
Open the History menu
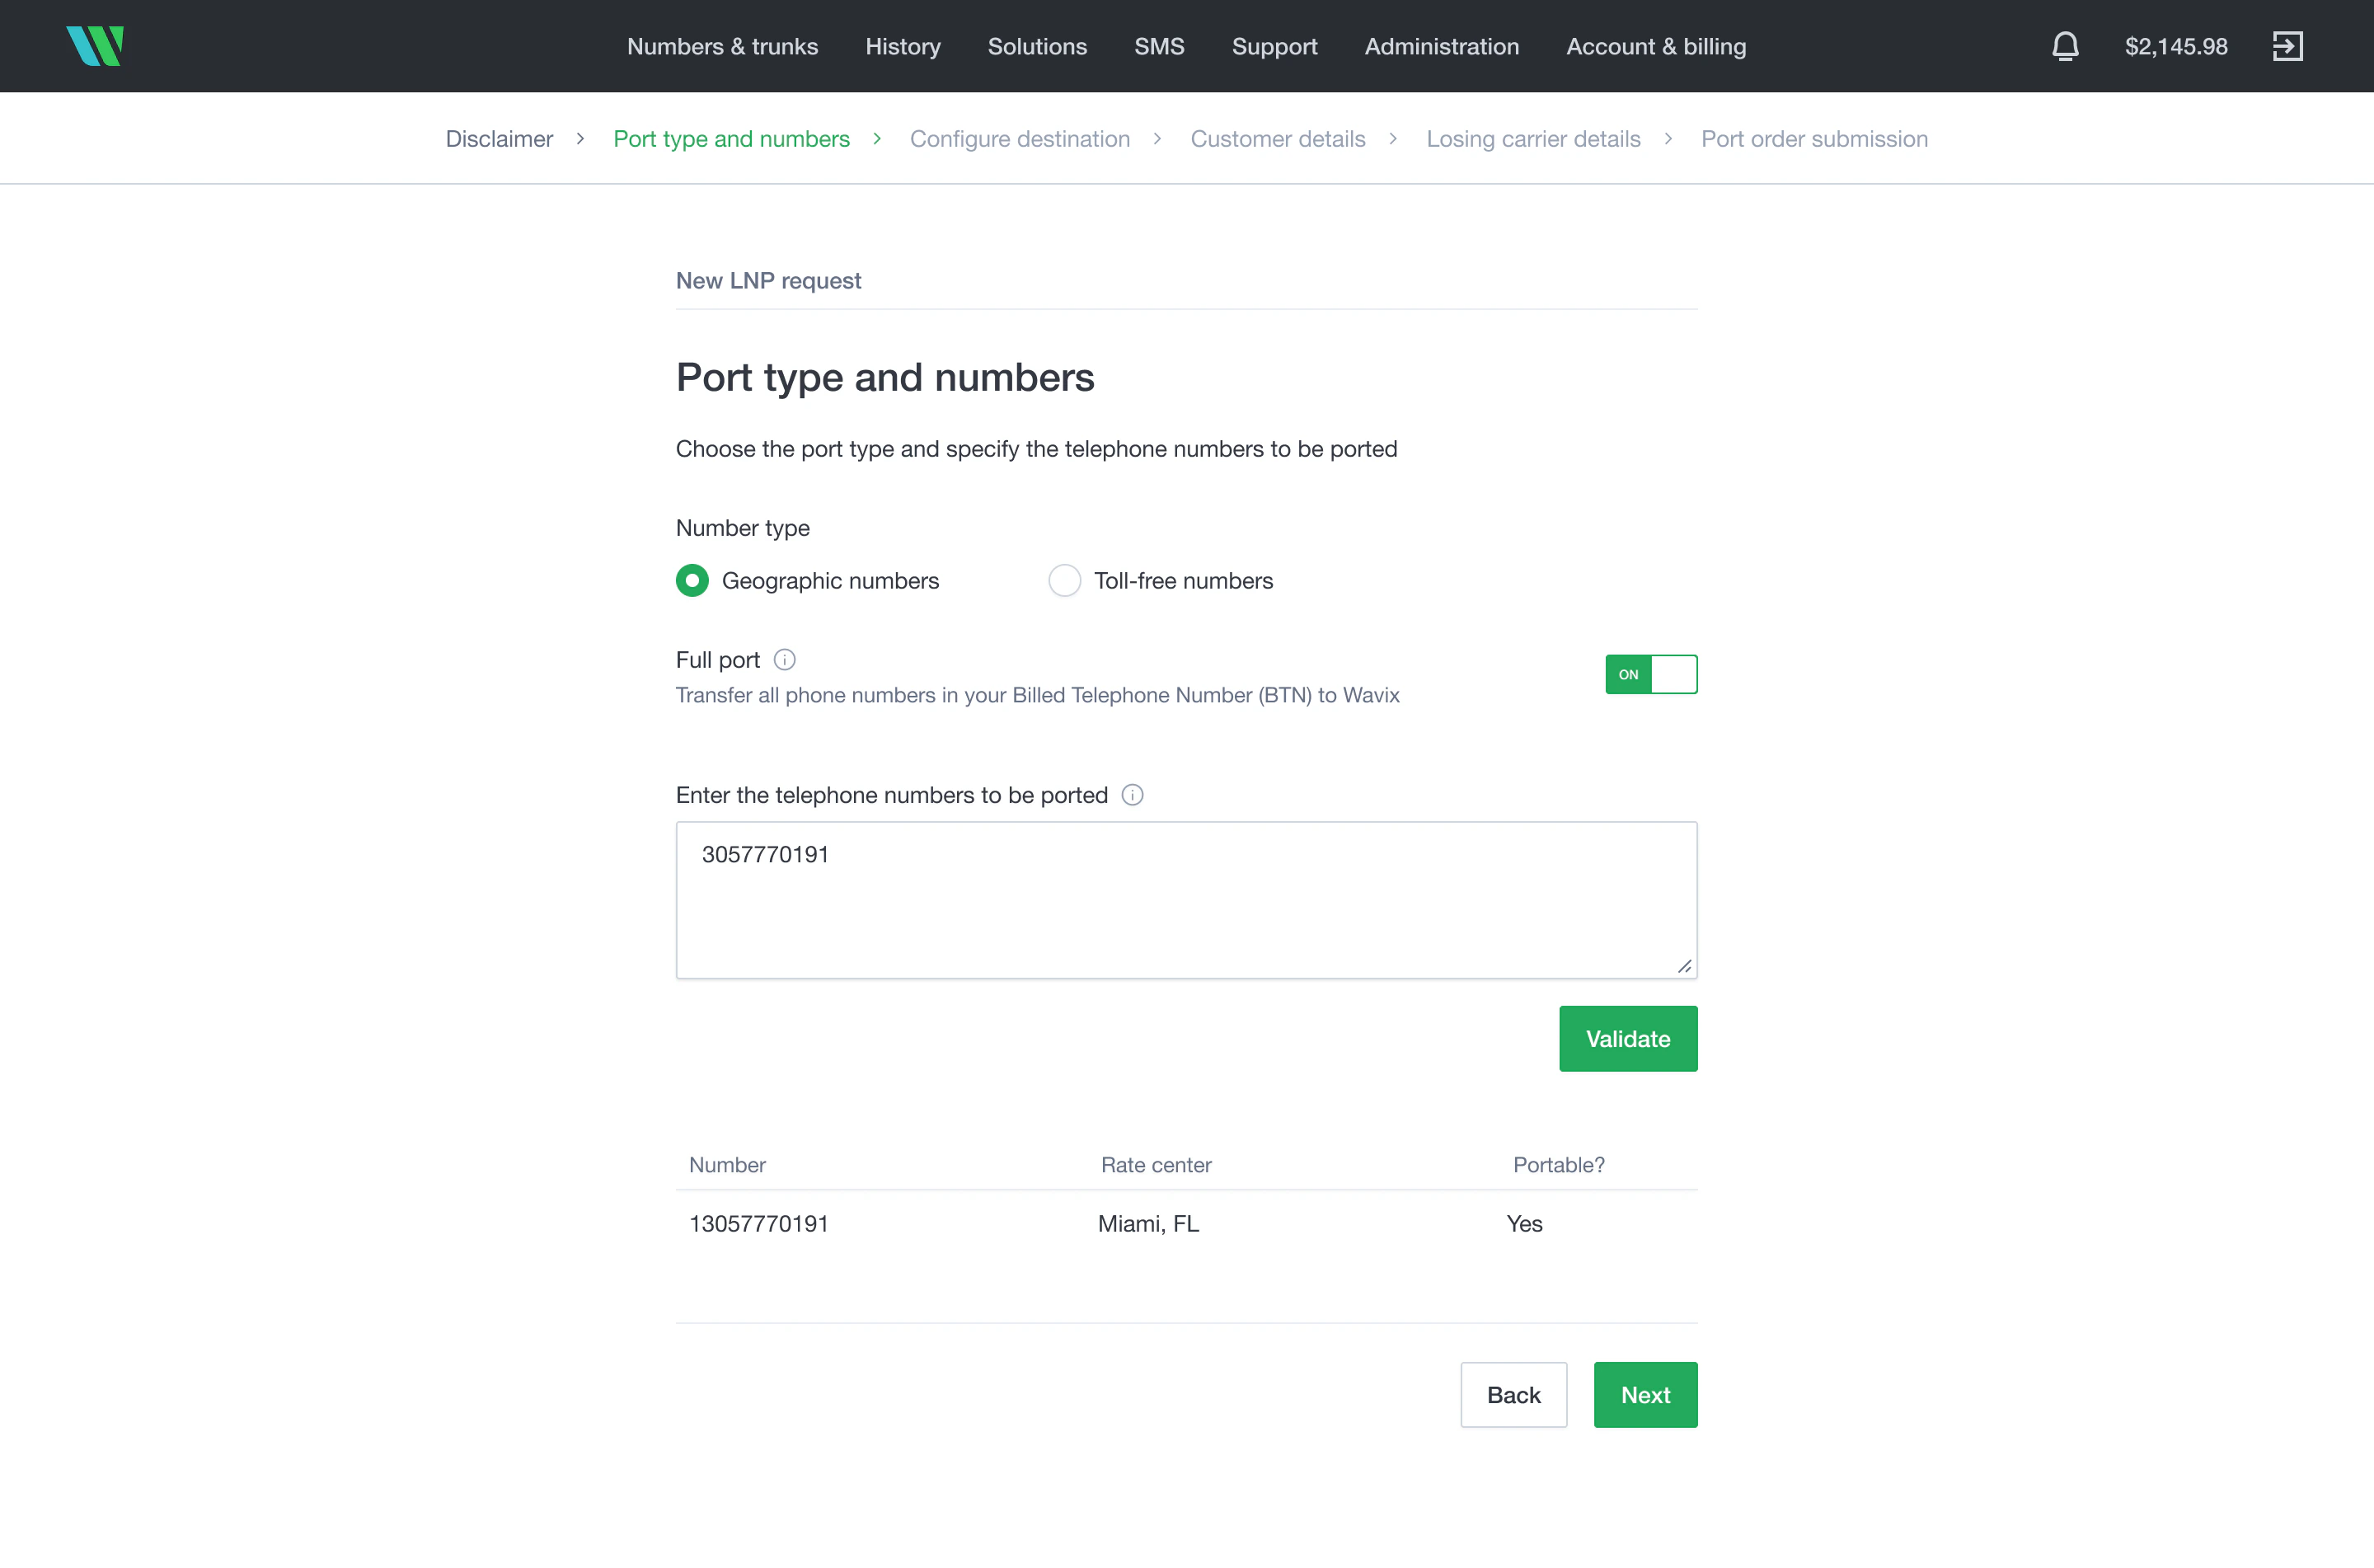click(903, 46)
